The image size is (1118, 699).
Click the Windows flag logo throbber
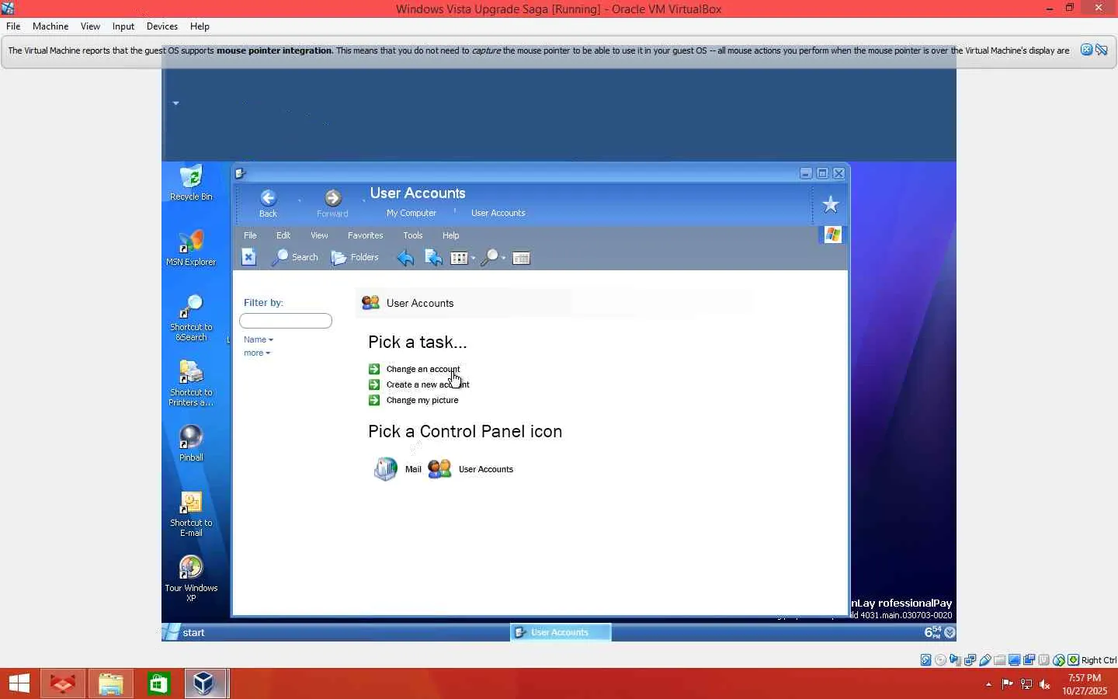coord(832,235)
